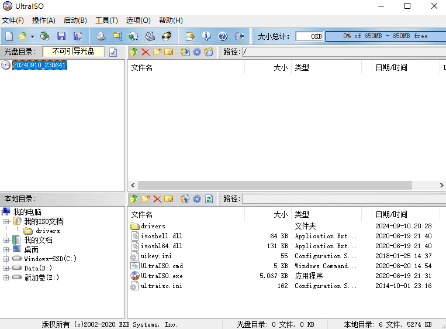Screen dimensions: 446x329
Task: Expand the Windows-SSD(C:) drive node
Action: pos(6,259)
